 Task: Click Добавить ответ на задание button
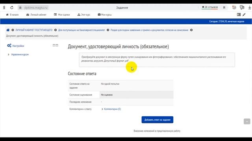[157, 120]
